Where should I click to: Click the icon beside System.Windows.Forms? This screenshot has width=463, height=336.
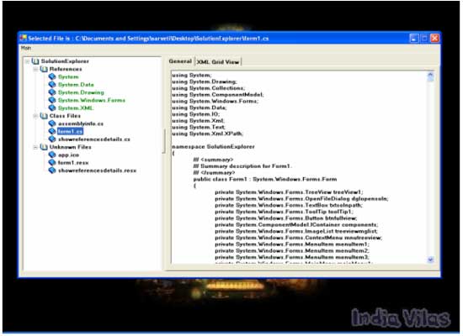52,100
